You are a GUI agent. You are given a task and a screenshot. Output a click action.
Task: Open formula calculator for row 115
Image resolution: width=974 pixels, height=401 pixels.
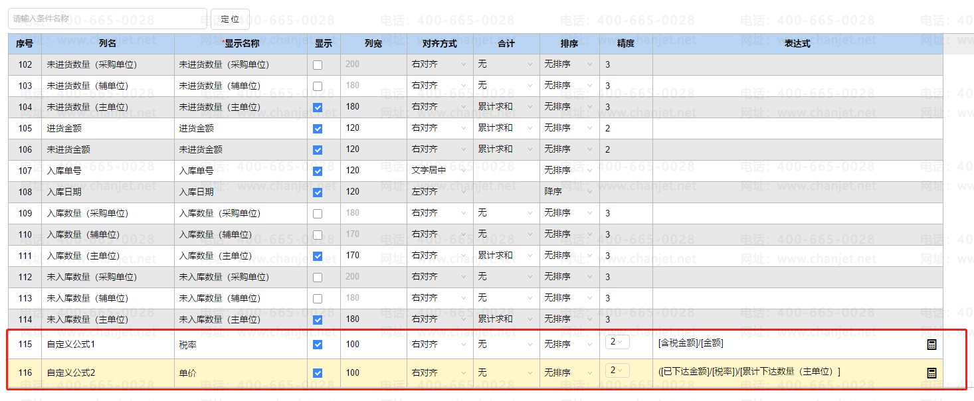click(931, 345)
